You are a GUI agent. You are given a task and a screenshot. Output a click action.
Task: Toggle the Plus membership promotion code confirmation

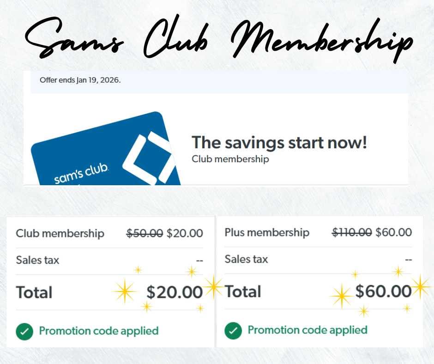click(x=234, y=331)
